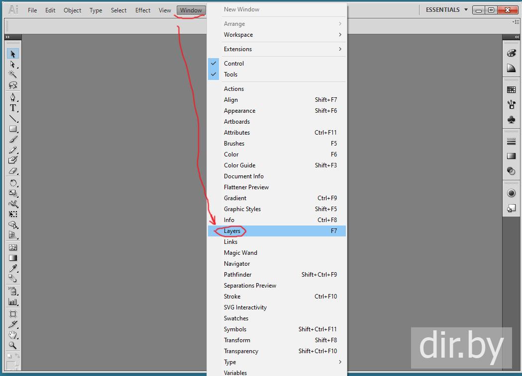
Task: Choose Swatches menu entry
Action: (x=277, y=318)
